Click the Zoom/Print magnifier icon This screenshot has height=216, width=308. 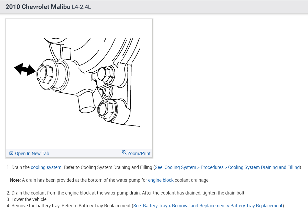[124, 152]
